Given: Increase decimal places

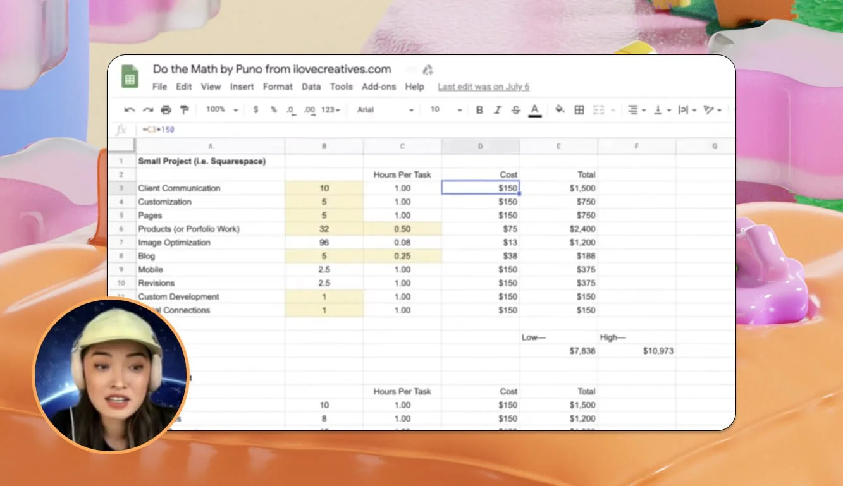Looking at the screenshot, I should 309,110.
